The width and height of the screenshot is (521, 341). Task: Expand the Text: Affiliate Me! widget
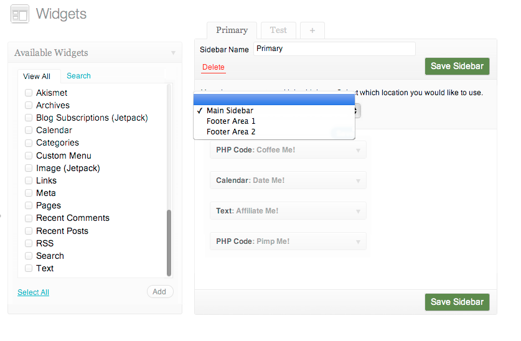point(358,211)
